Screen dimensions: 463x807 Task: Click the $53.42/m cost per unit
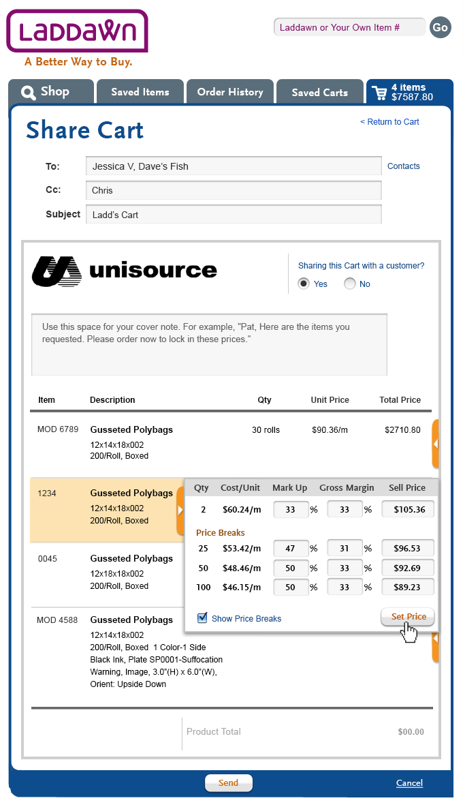click(242, 548)
